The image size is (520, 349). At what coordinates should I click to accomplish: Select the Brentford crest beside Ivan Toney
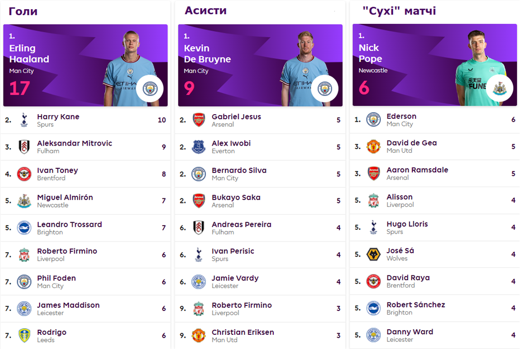click(x=24, y=174)
